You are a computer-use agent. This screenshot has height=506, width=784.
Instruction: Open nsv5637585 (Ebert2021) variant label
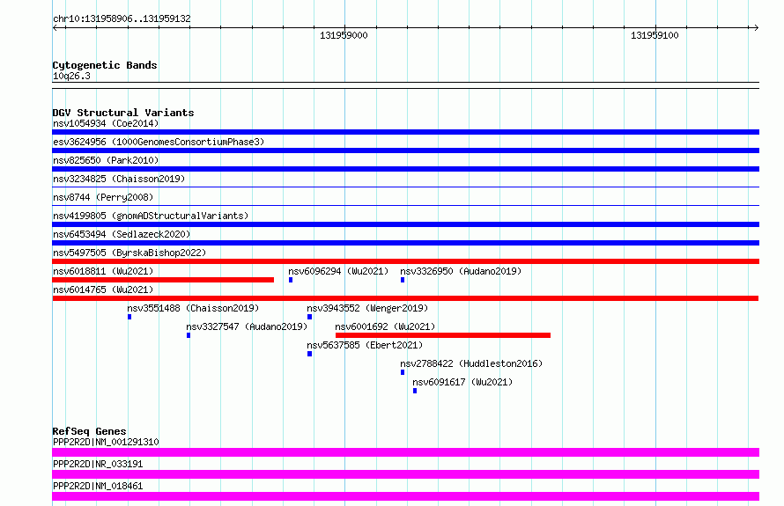click(365, 345)
